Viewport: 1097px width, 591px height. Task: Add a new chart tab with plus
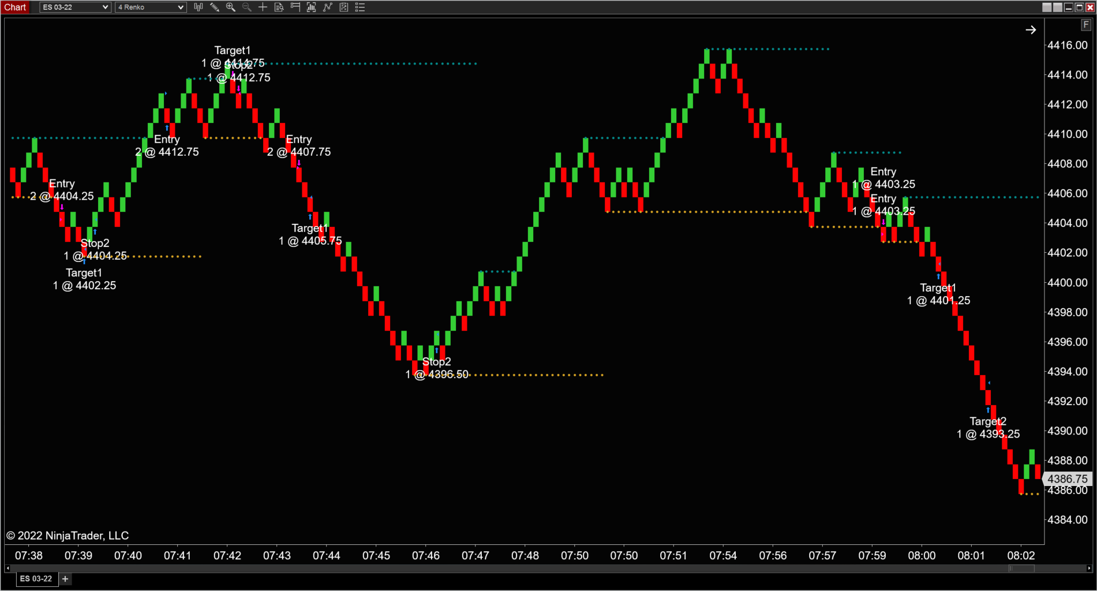click(x=65, y=579)
